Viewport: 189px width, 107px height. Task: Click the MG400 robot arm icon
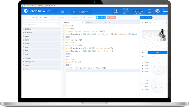116,11
